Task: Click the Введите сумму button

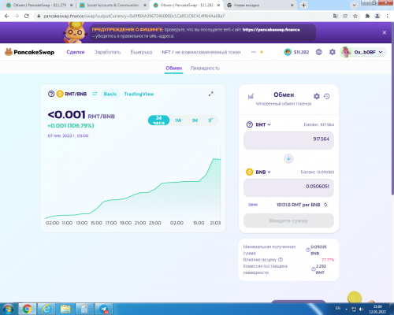Action: click(x=288, y=220)
